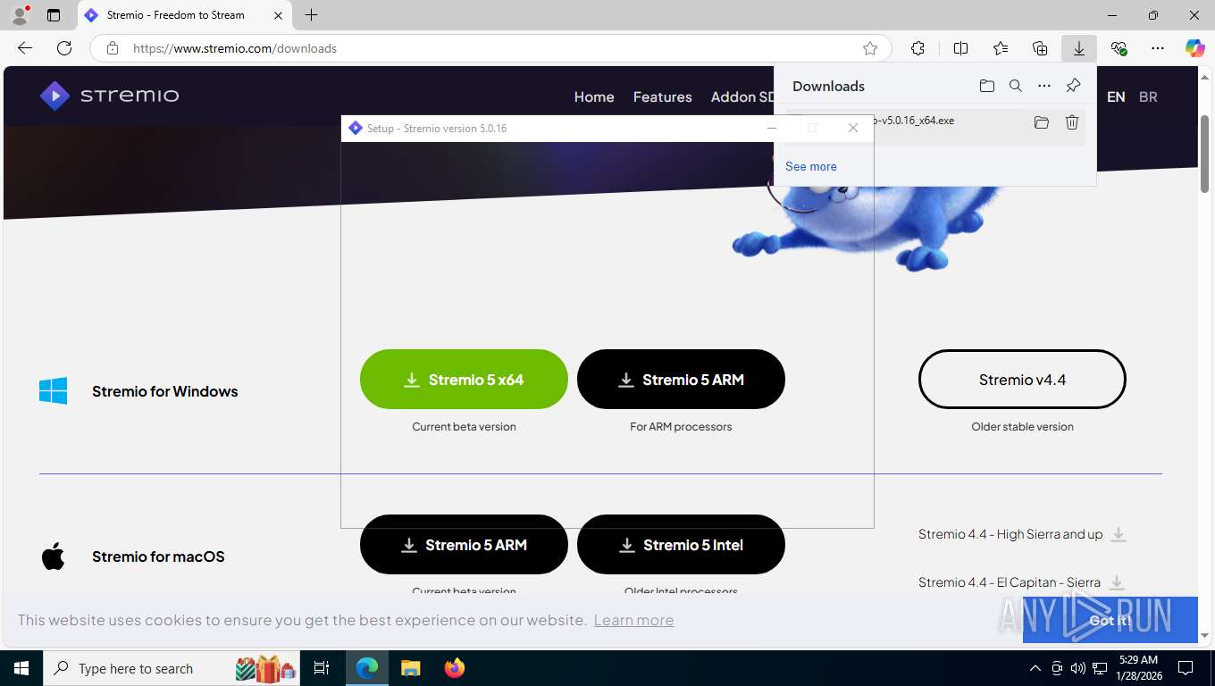Image resolution: width=1215 pixels, height=686 pixels.
Task: Click the taskbar search box
Action: [172, 668]
